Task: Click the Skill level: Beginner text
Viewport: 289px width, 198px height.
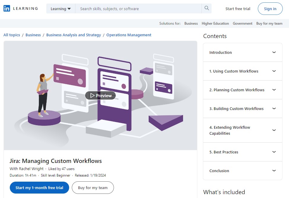Action: click(55, 175)
